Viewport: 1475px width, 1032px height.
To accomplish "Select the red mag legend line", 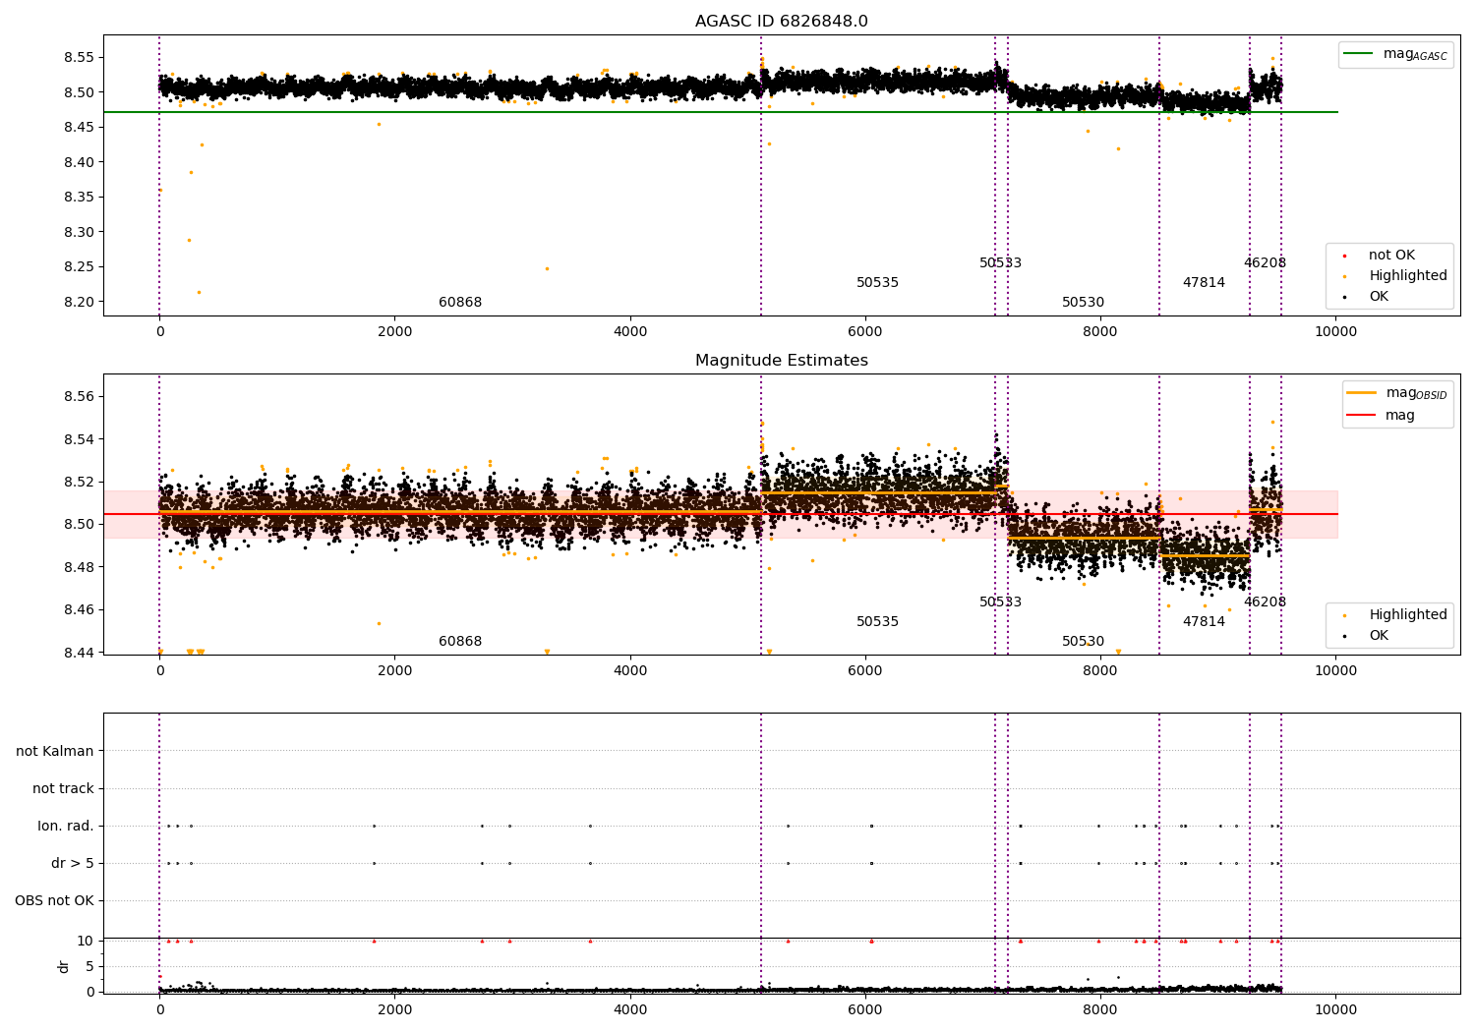I will coord(1362,416).
